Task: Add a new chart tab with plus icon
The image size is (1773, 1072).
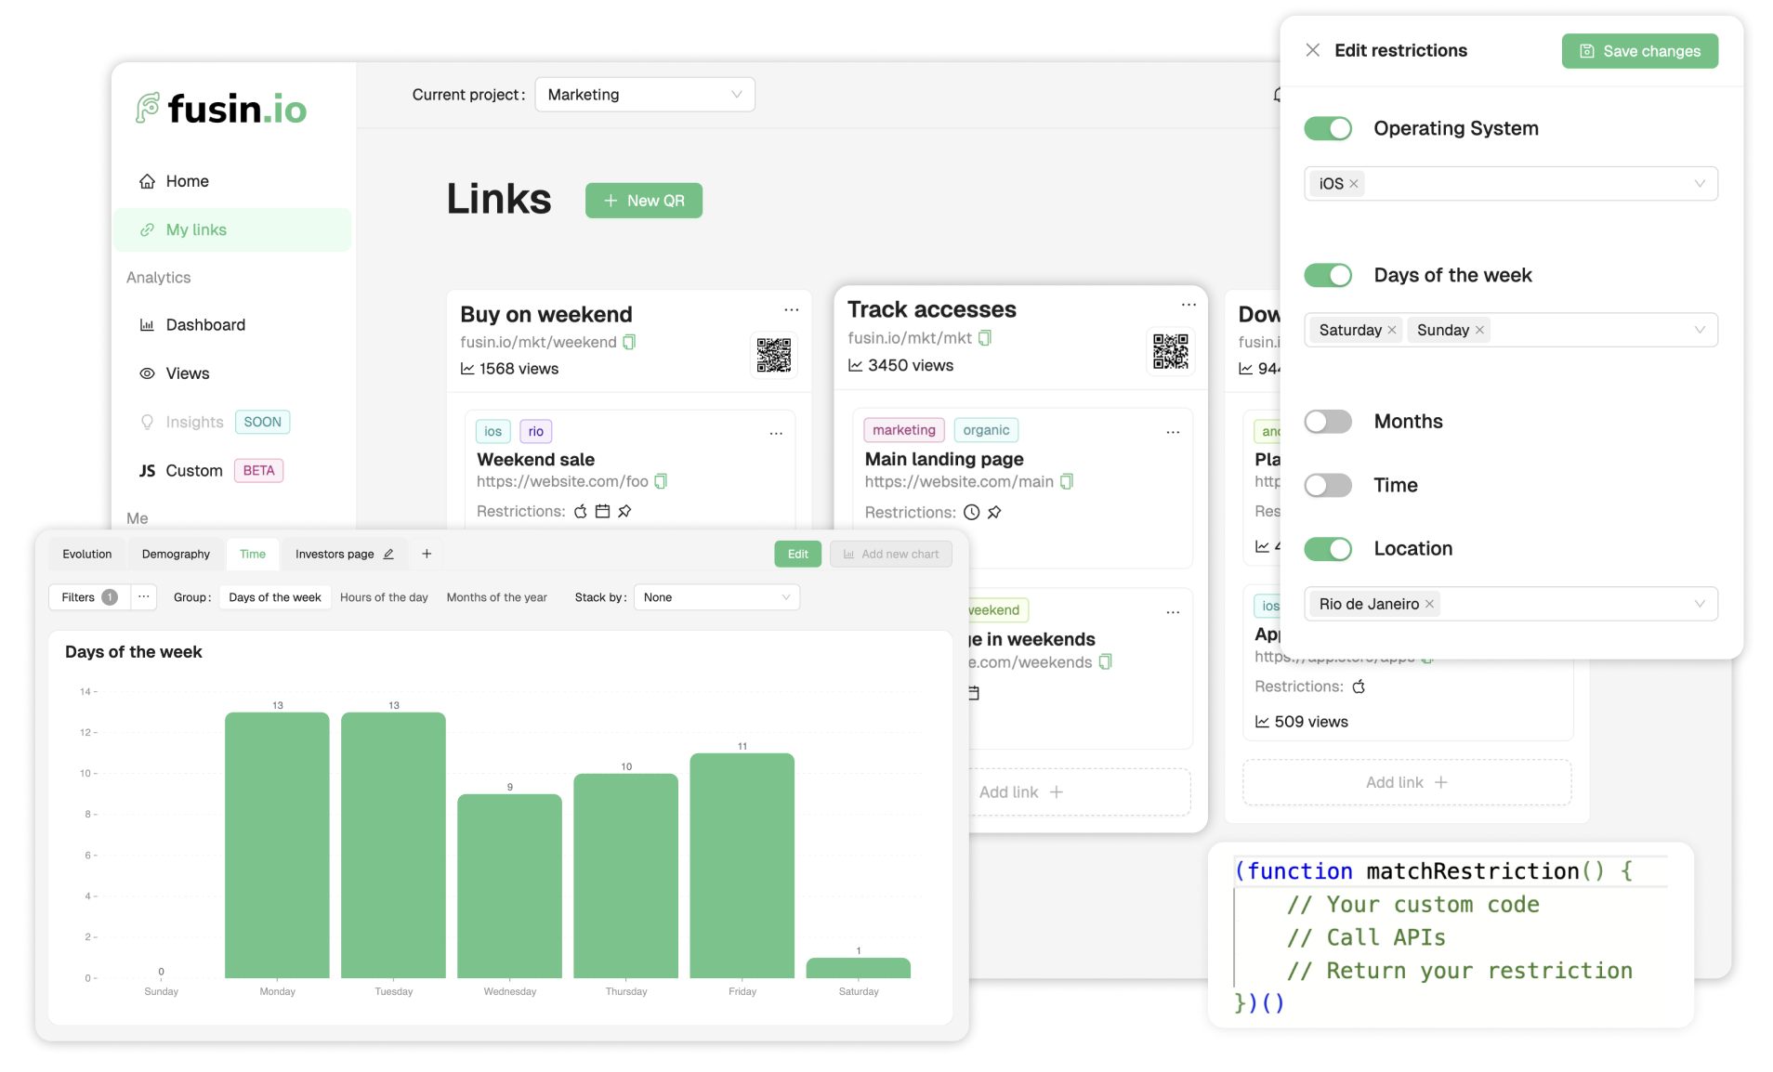Action: point(427,555)
